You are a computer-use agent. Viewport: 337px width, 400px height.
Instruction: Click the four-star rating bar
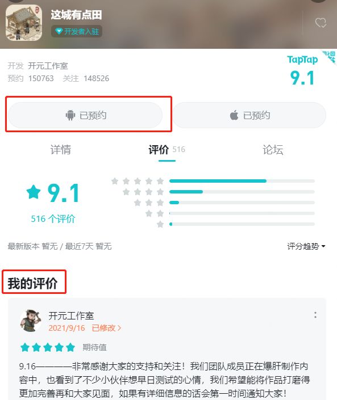(x=242, y=192)
